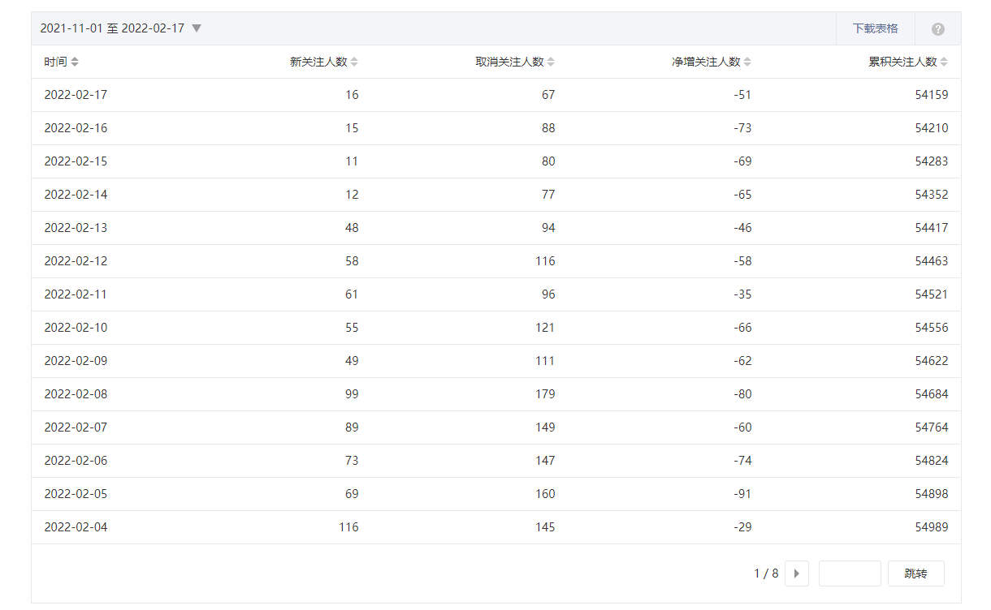This screenshot has width=991, height=610.
Task: Open the date range dropdown arrow
Action: 197,28
